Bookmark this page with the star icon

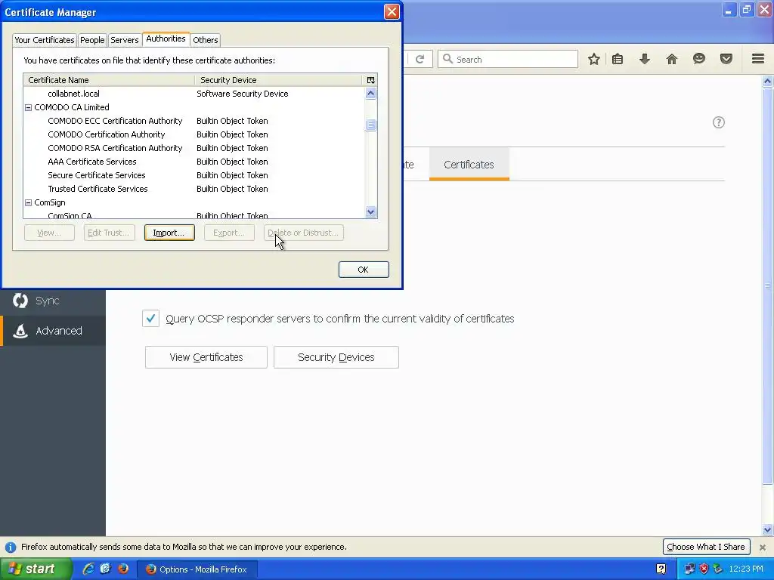(594, 59)
